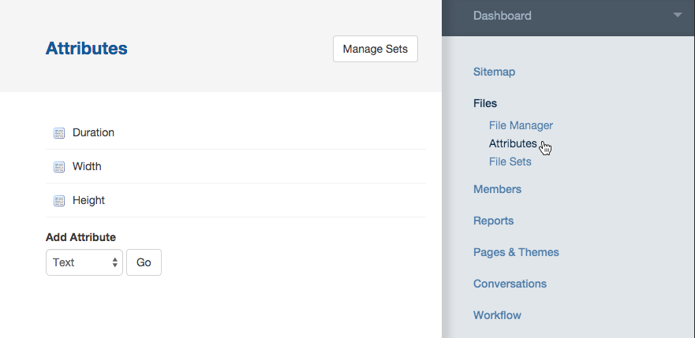Image resolution: width=695 pixels, height=338 pixels.
Task: Open the Height attribute row
Action: point(236,200)
